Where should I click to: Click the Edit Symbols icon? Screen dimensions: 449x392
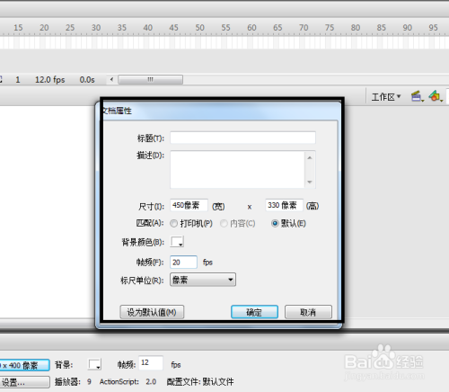tap(436, 96)
